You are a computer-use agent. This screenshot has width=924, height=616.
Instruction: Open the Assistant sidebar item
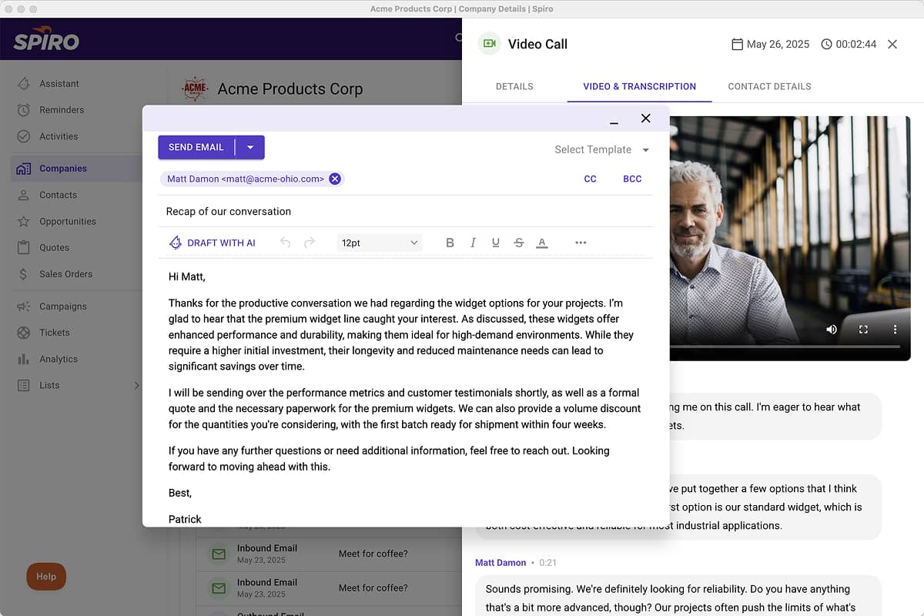pos(59,83)
